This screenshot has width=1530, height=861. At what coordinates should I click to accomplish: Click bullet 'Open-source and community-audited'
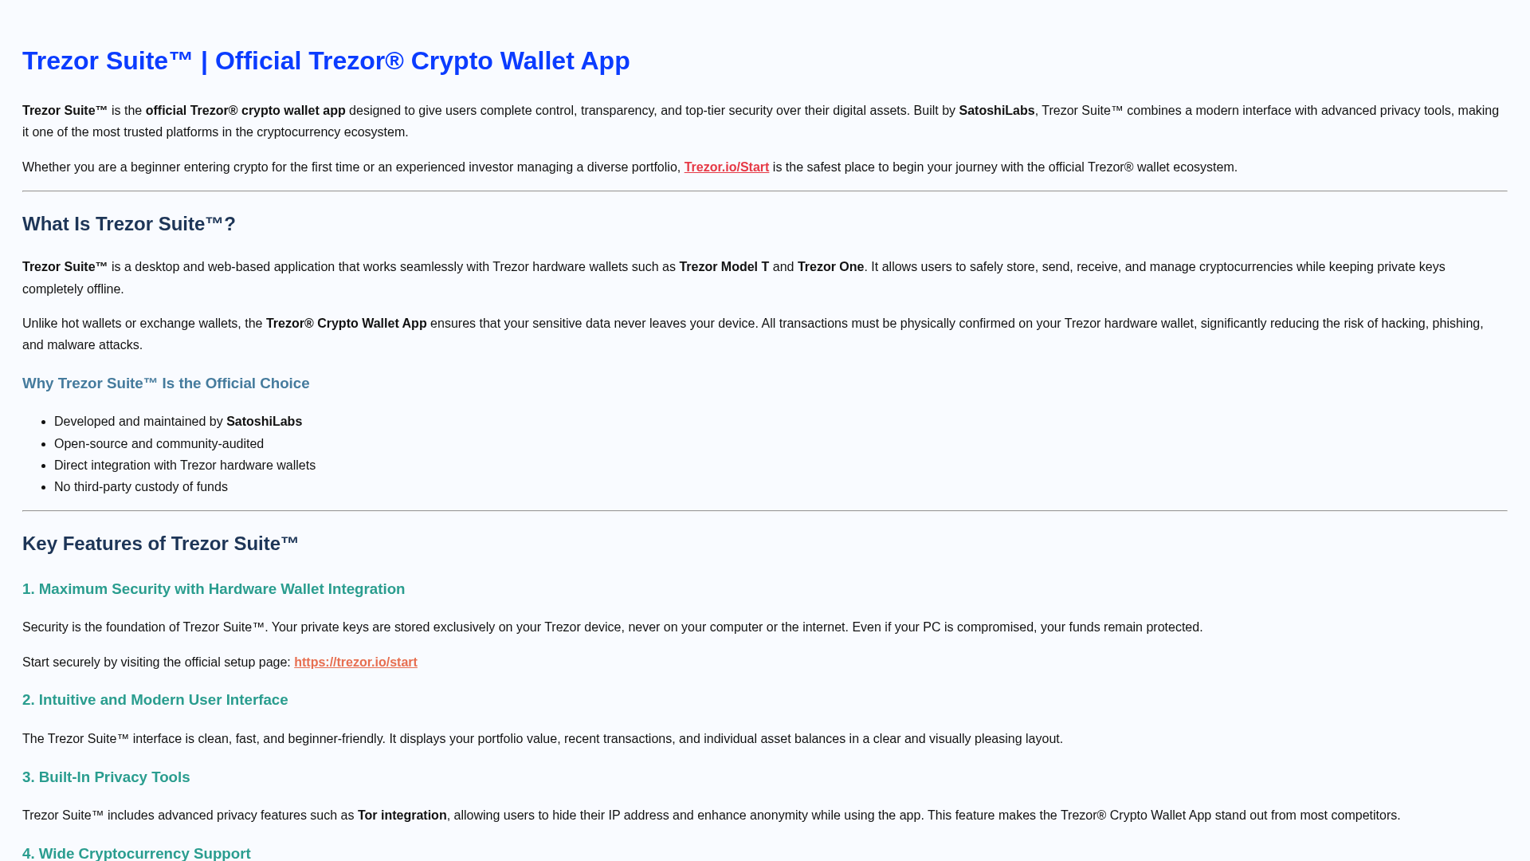159,444
